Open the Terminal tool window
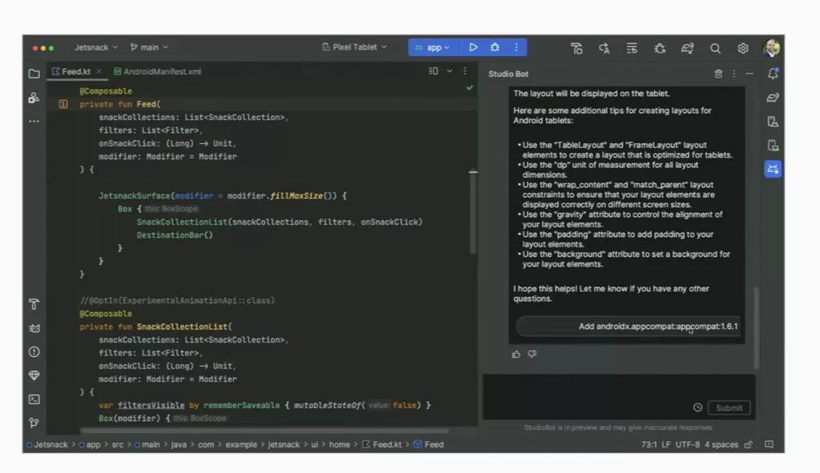 33,399
